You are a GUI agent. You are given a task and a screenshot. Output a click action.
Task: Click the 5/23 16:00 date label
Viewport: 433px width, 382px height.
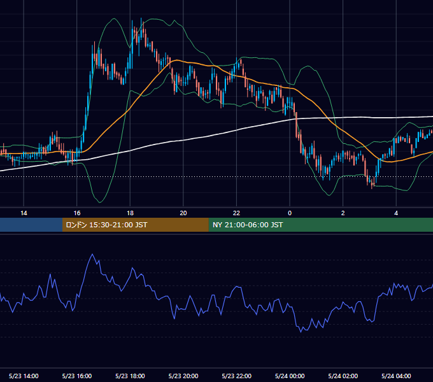point(77,376)
